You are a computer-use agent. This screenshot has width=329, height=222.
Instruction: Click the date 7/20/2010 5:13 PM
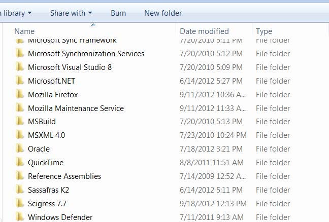pyautogui.click(x=211, y=122)
